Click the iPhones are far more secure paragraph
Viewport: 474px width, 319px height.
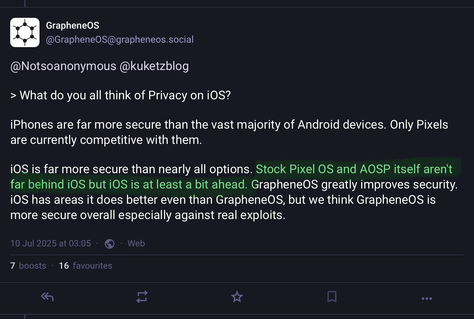click(229, 125)
